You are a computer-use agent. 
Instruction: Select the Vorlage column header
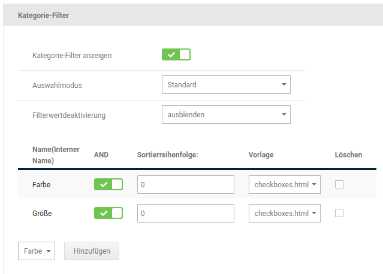pos(261,155)
